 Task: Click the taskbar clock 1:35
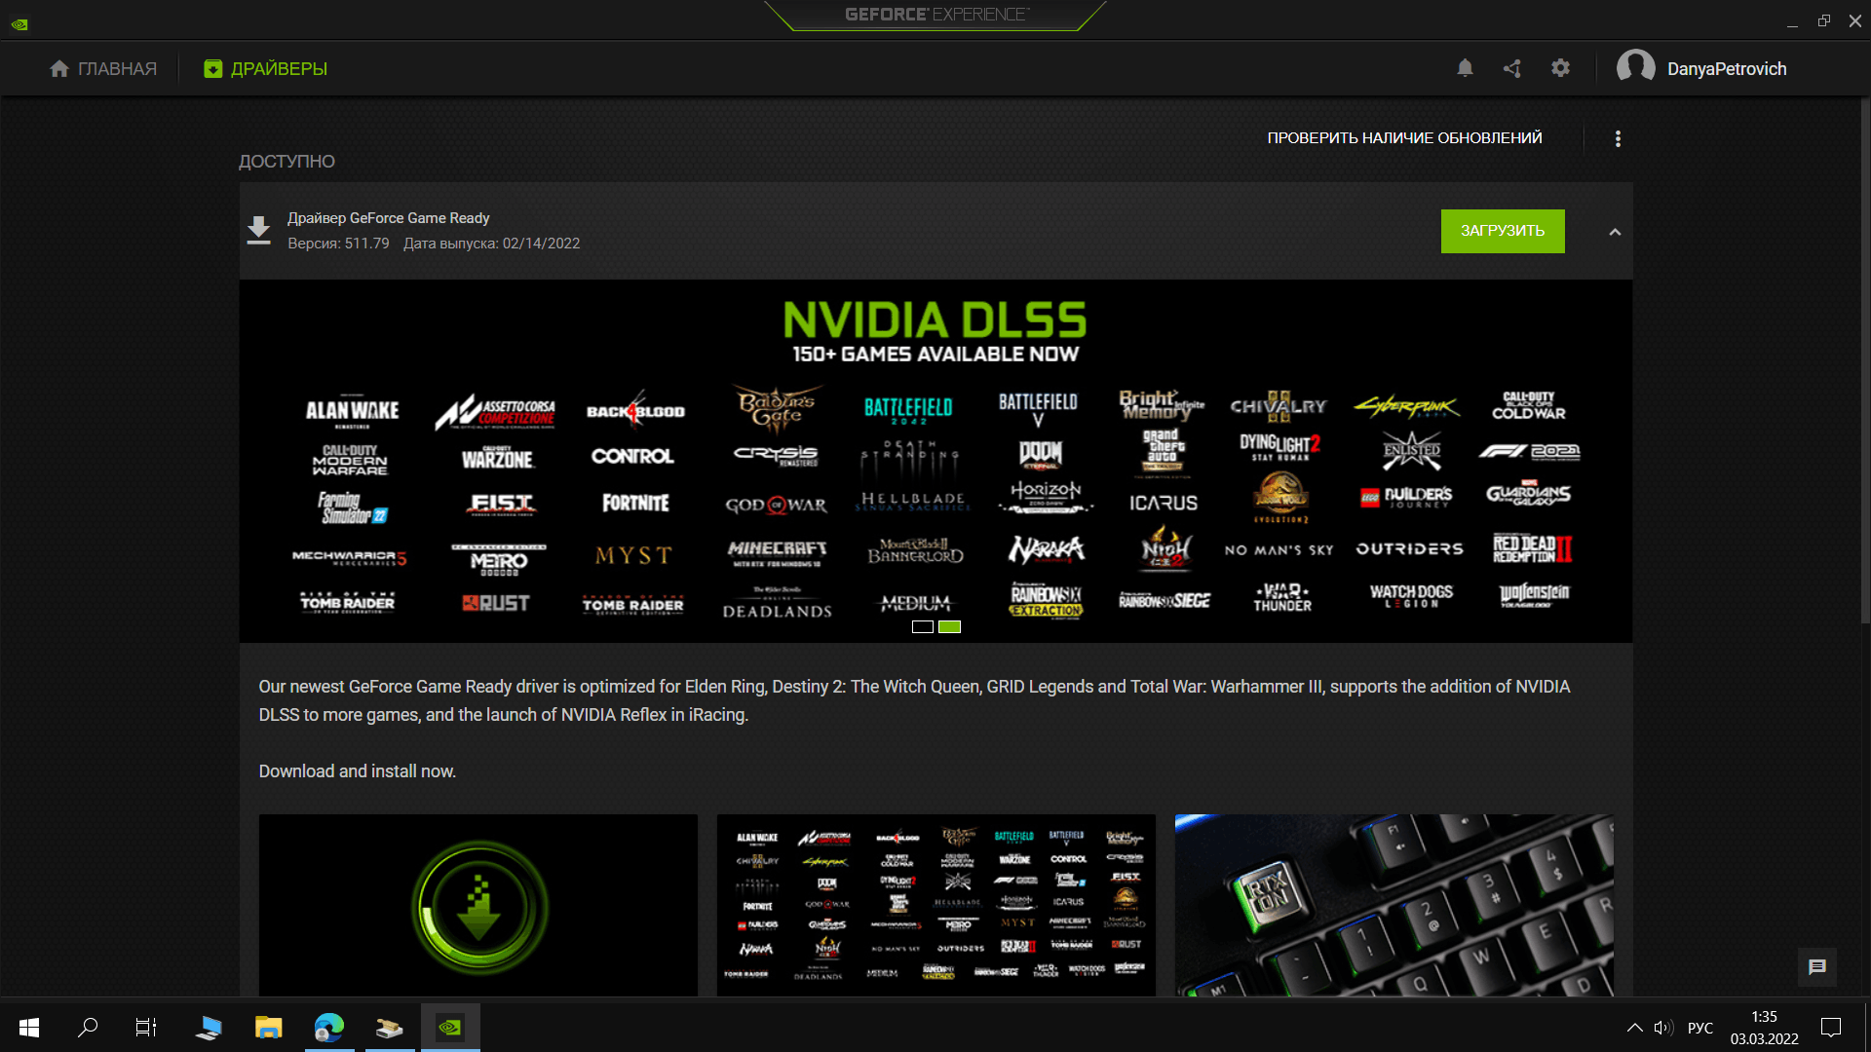coord(1765,1016)
